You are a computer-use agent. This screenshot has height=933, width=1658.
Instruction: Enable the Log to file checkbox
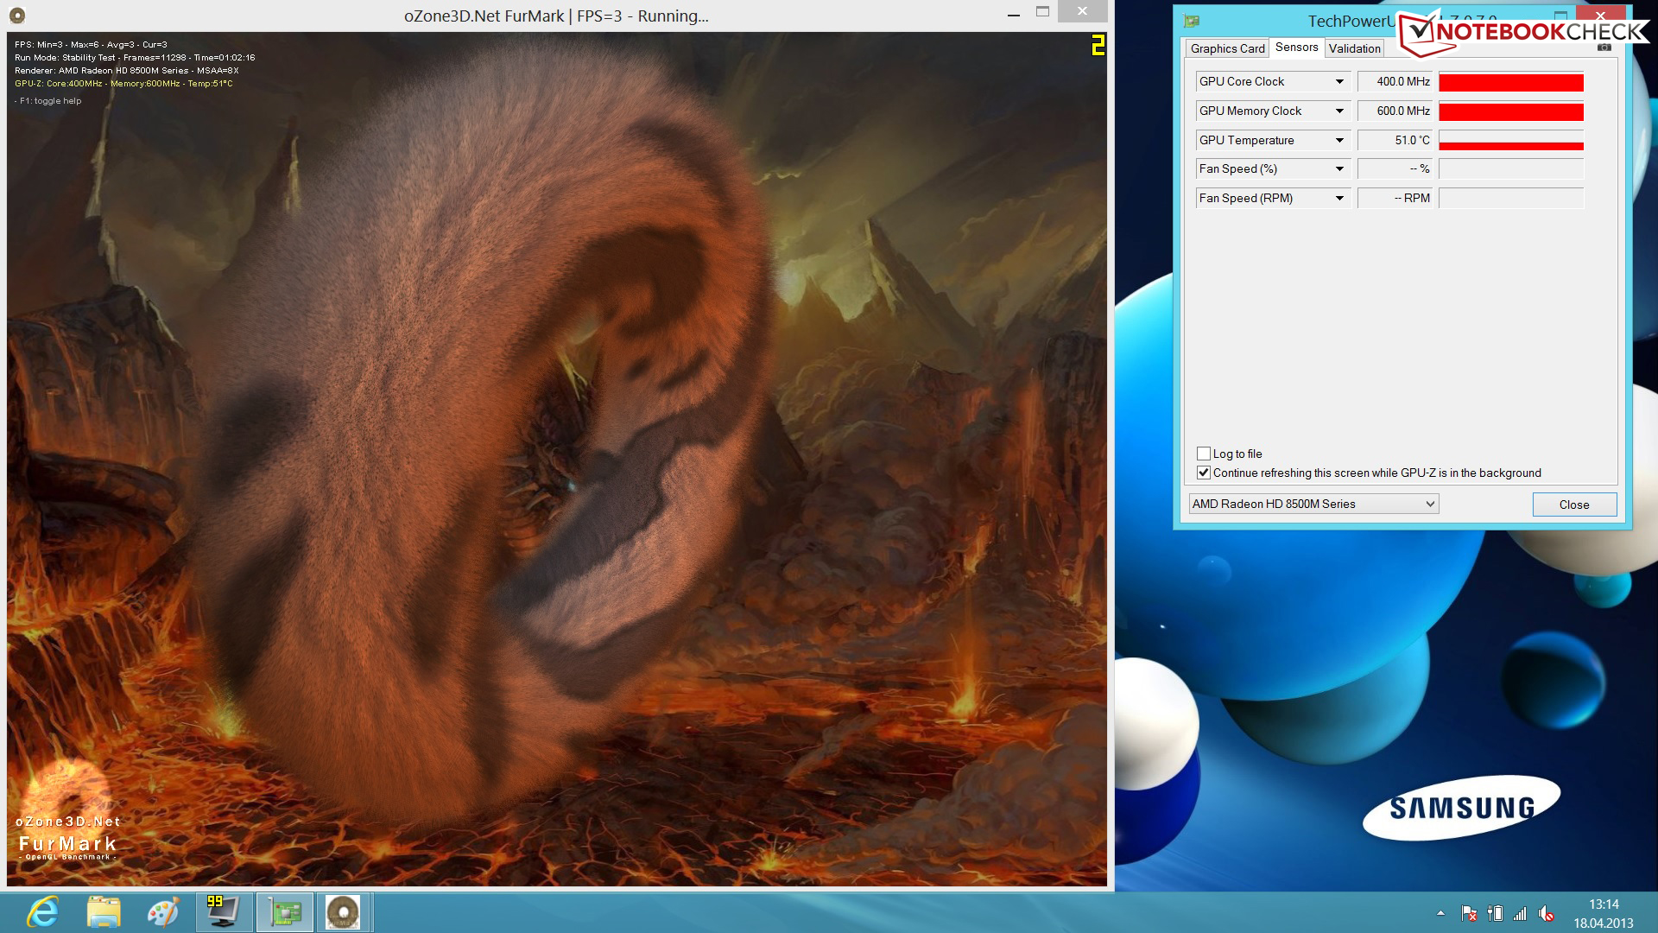(x=1204, y=454)
